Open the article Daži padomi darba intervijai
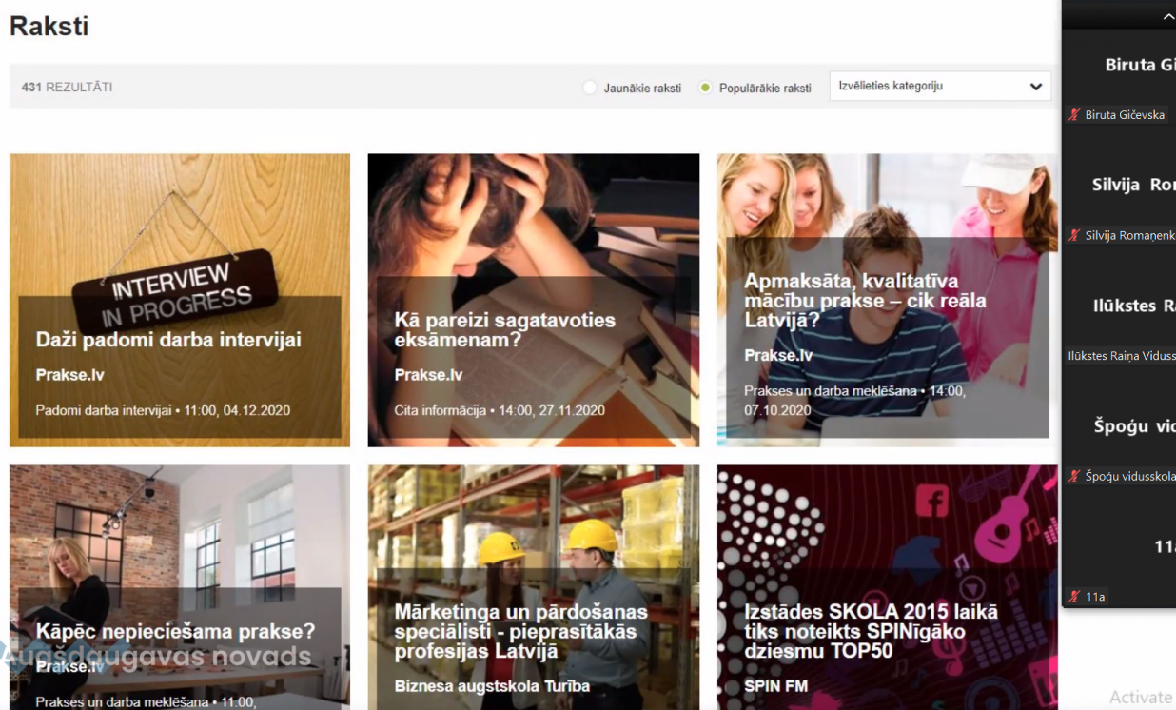Screen dimensions: 1176x710 pyautogui.click(x=168, y=340)
